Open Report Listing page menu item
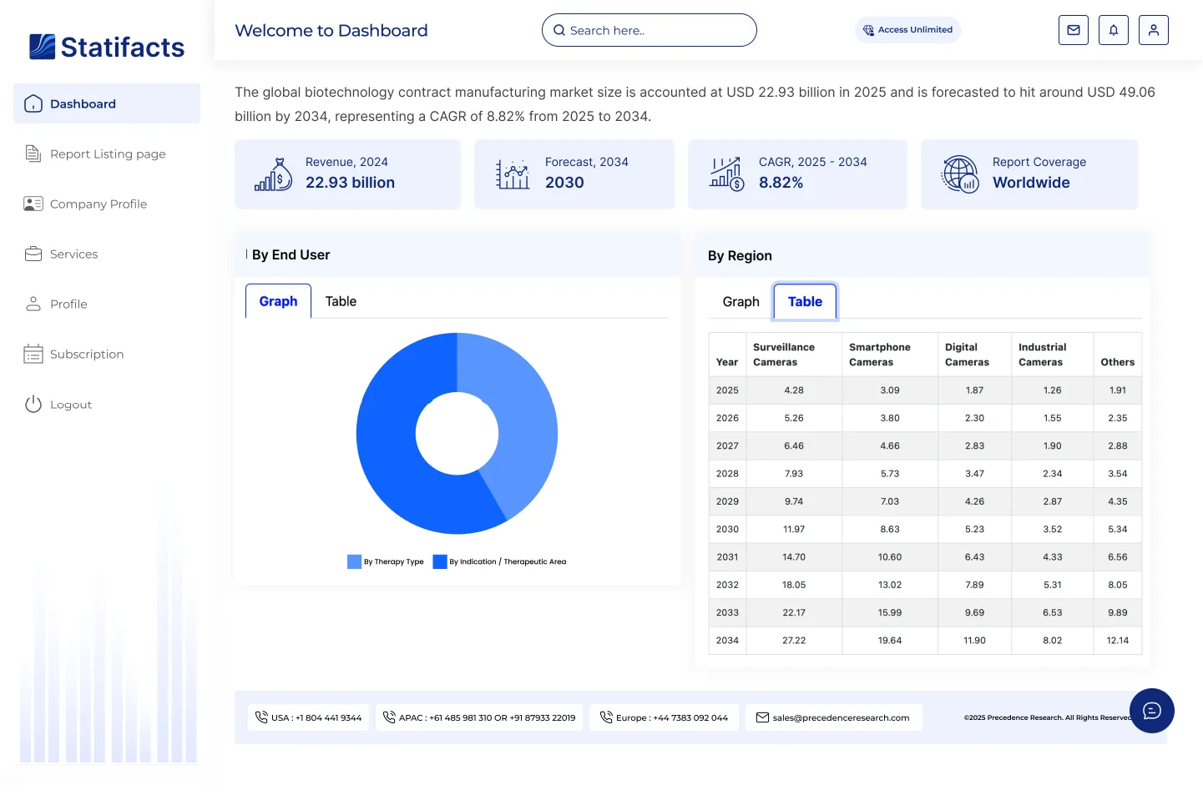1203x800 pixels. click(x=107, y=153)
